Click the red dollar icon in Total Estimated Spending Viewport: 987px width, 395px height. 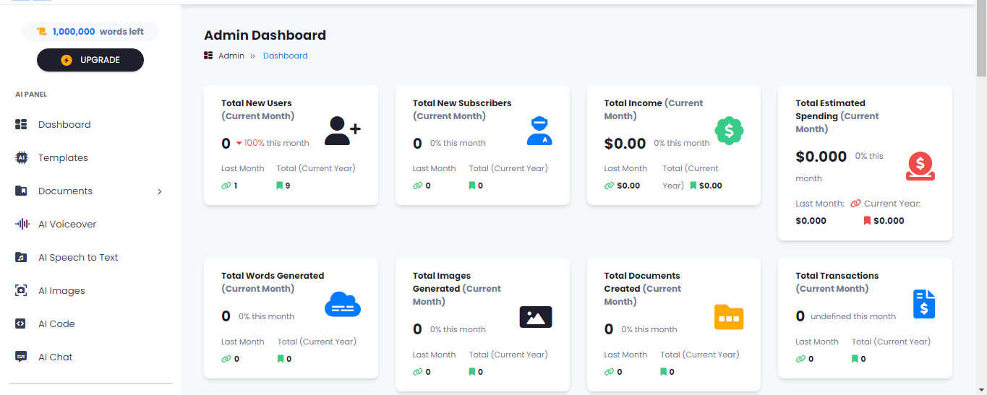[x=920, y=166]
